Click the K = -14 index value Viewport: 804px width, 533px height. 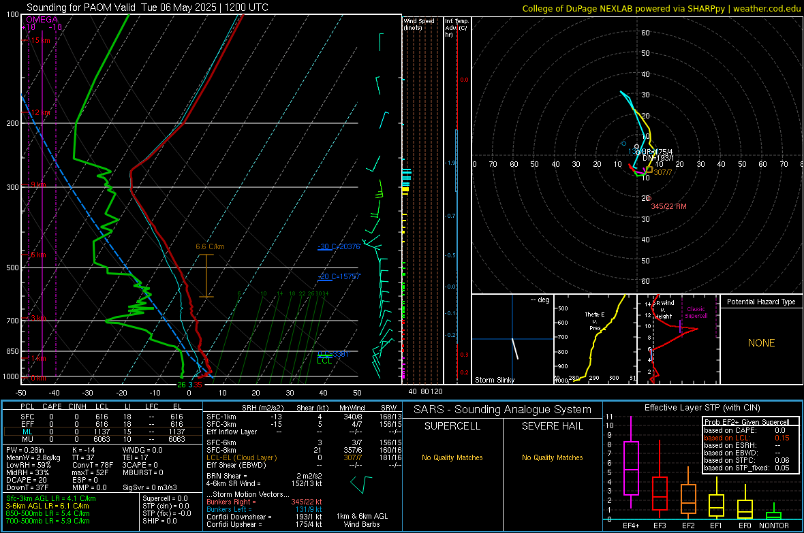pyautogui.click(x=84, y=450)
